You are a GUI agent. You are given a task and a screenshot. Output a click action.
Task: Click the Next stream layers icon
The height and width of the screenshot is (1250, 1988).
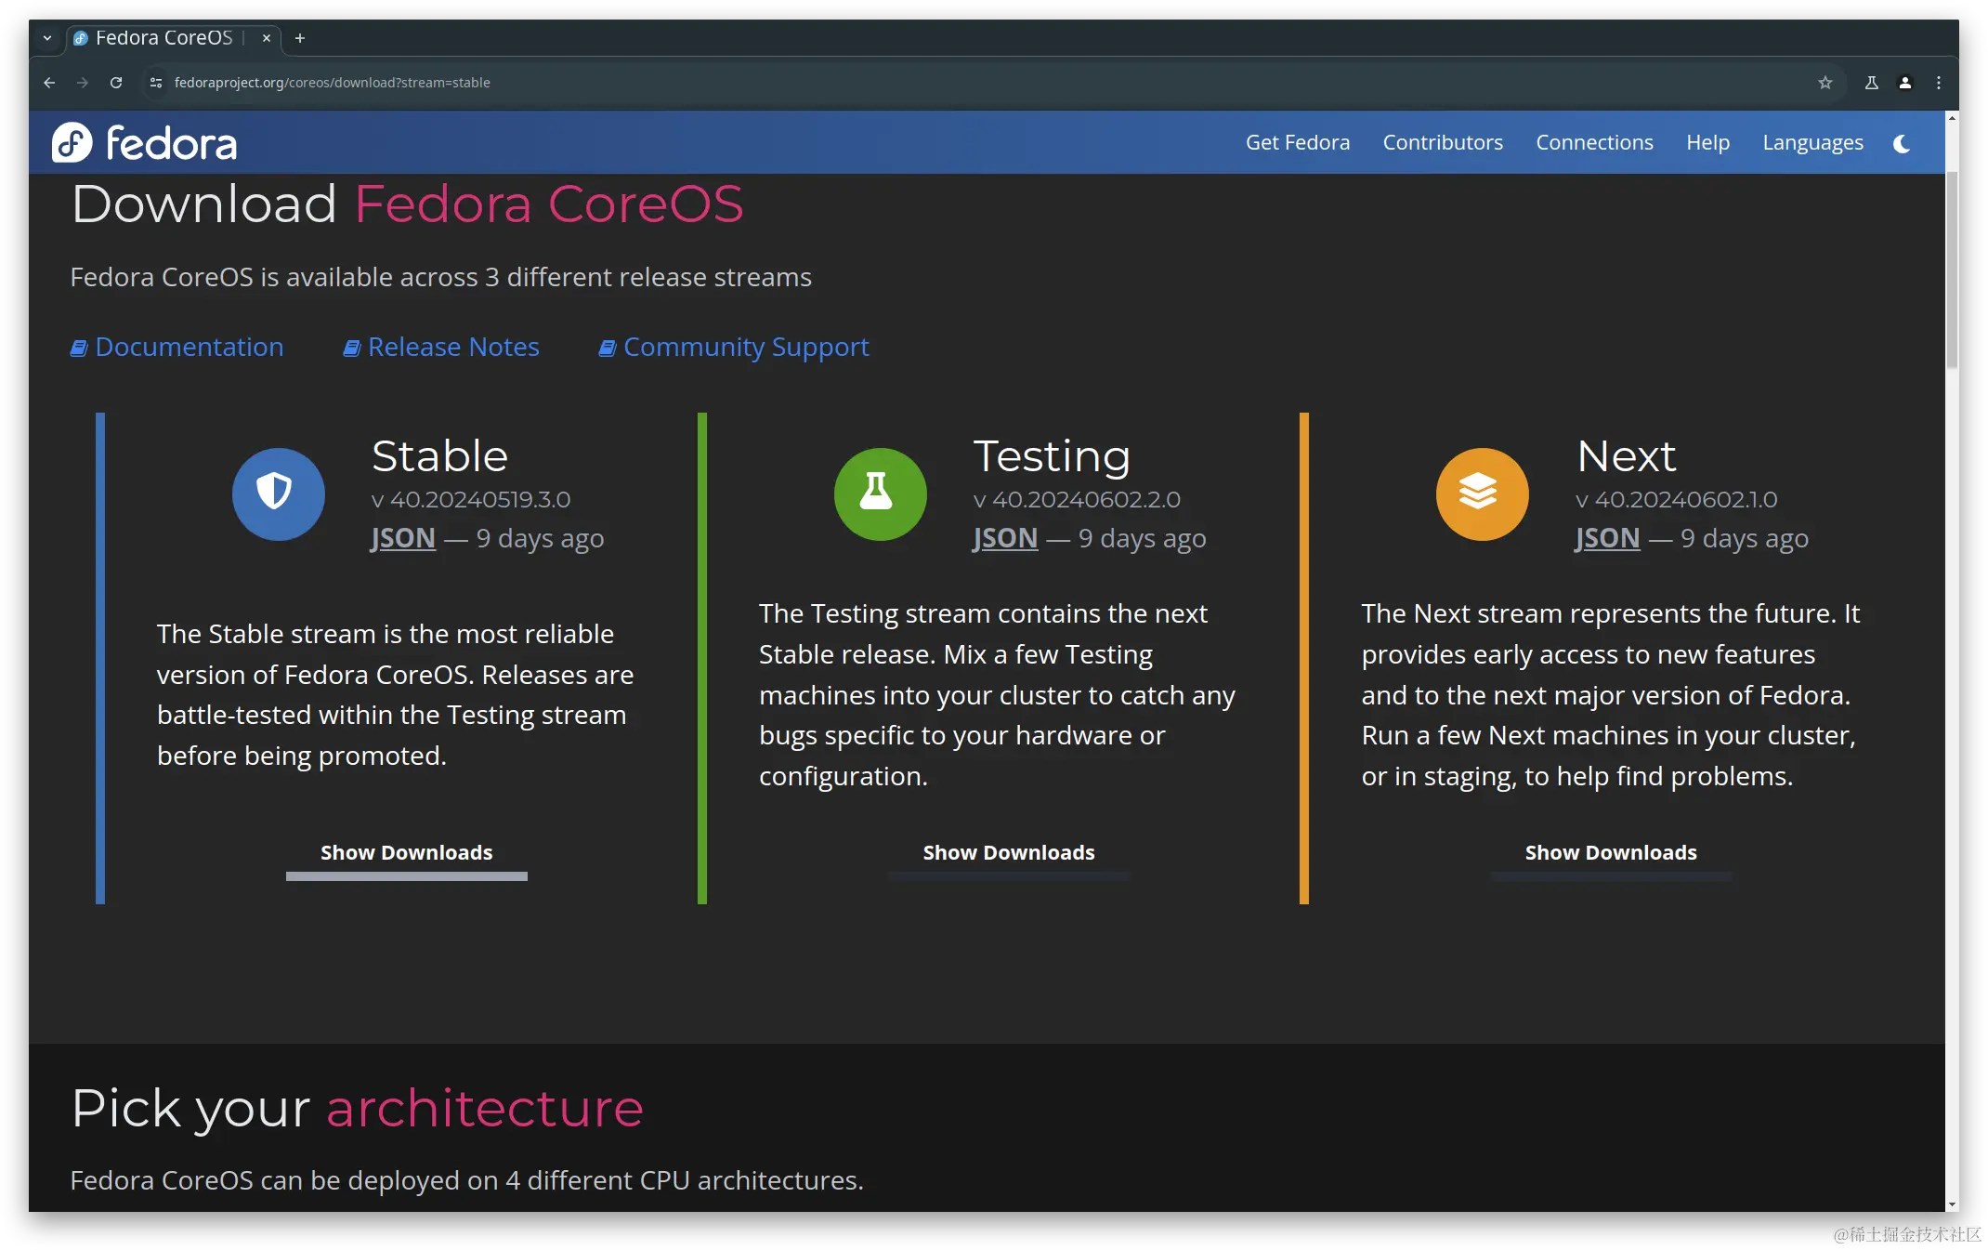point(1482,493)
